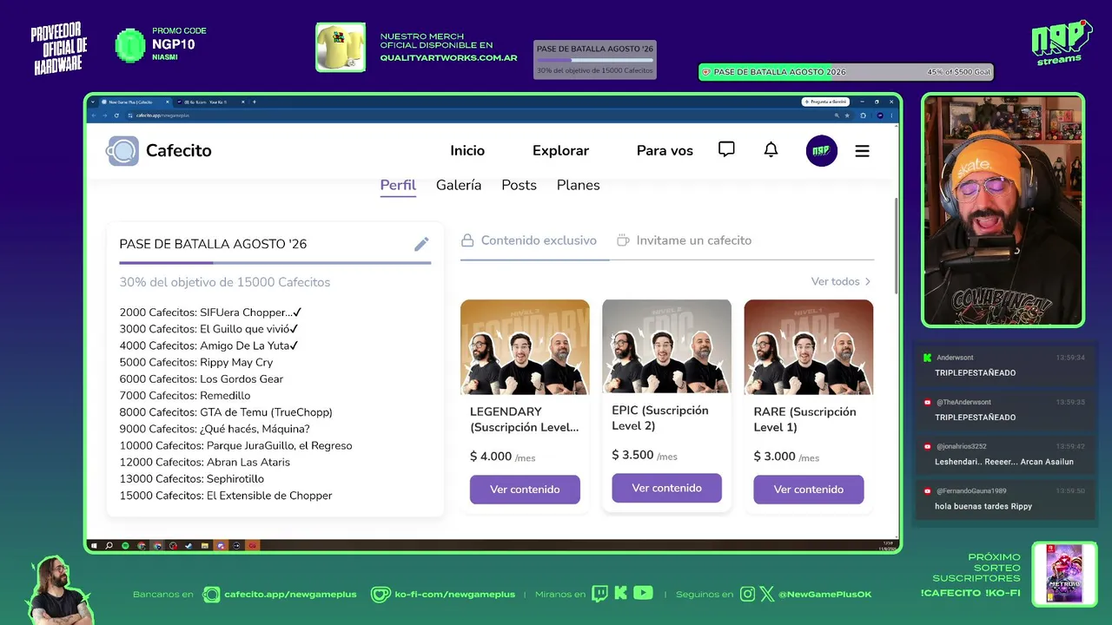Go to Inicio in the navigation

[467, 150]
